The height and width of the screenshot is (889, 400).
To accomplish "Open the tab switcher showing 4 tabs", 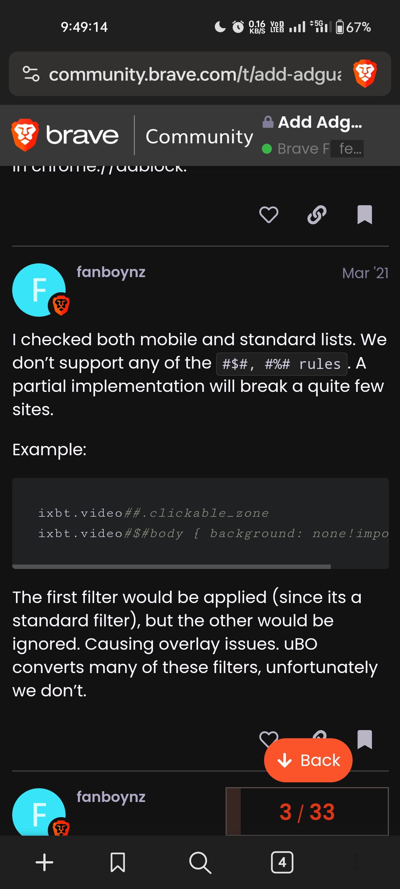I will [282, 863].
